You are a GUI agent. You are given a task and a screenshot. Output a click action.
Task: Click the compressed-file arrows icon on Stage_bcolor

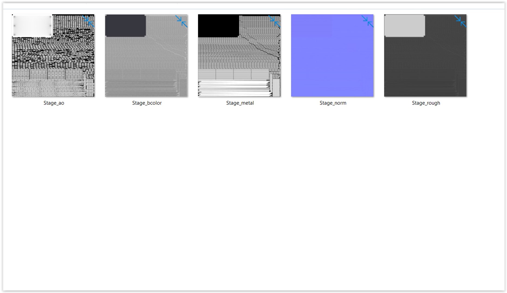[181, 21]
